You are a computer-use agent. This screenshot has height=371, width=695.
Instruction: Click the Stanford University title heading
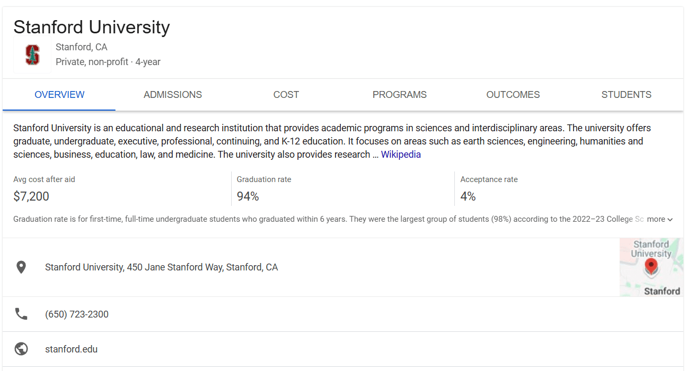[92, 27]
